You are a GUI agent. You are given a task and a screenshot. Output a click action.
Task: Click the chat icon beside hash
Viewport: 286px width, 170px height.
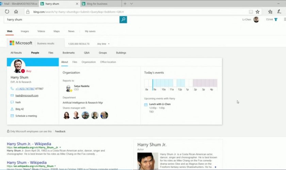12,102
